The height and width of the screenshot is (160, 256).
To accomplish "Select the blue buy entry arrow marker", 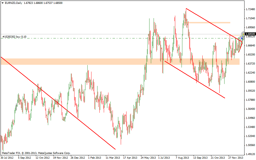I will 242,38.
